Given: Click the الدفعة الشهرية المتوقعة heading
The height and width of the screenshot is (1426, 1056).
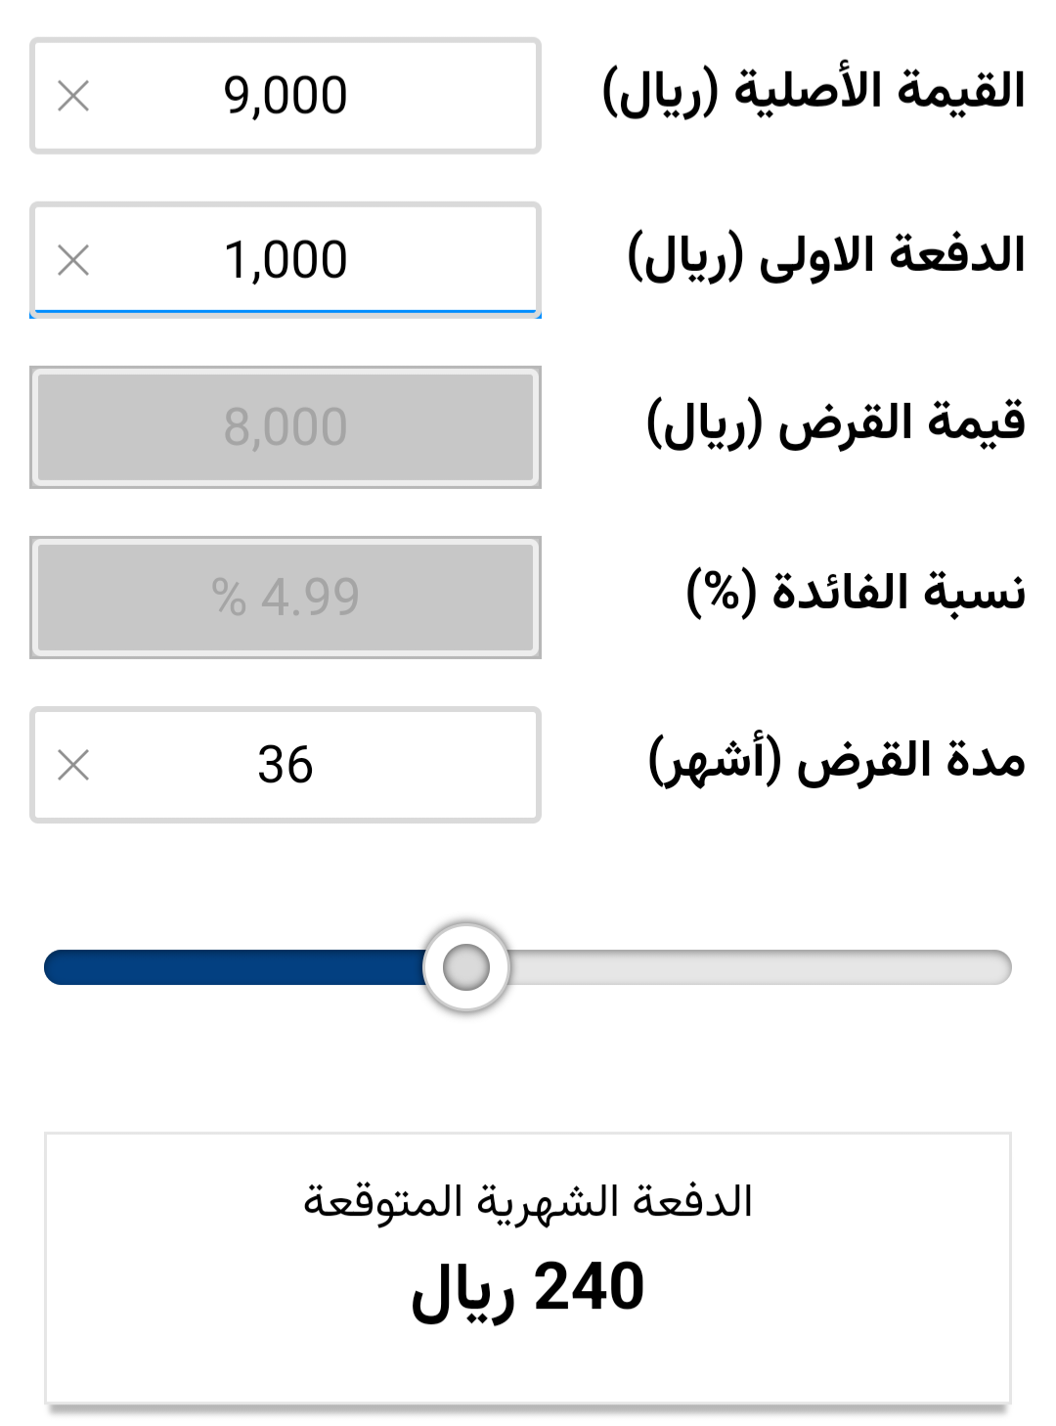Looking at the screenshot, I should (x=528, y=1201).
